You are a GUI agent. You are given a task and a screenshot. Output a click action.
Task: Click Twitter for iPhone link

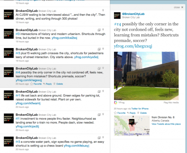[x=140, y=109]
